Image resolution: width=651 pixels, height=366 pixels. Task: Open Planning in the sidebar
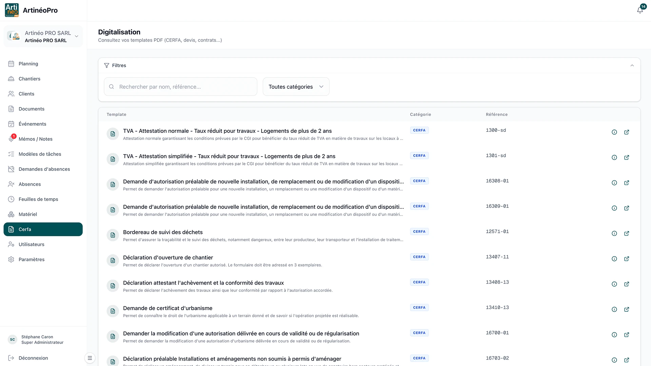coord(43,64)
